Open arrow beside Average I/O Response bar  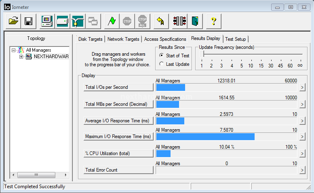(x=302, y=121)
